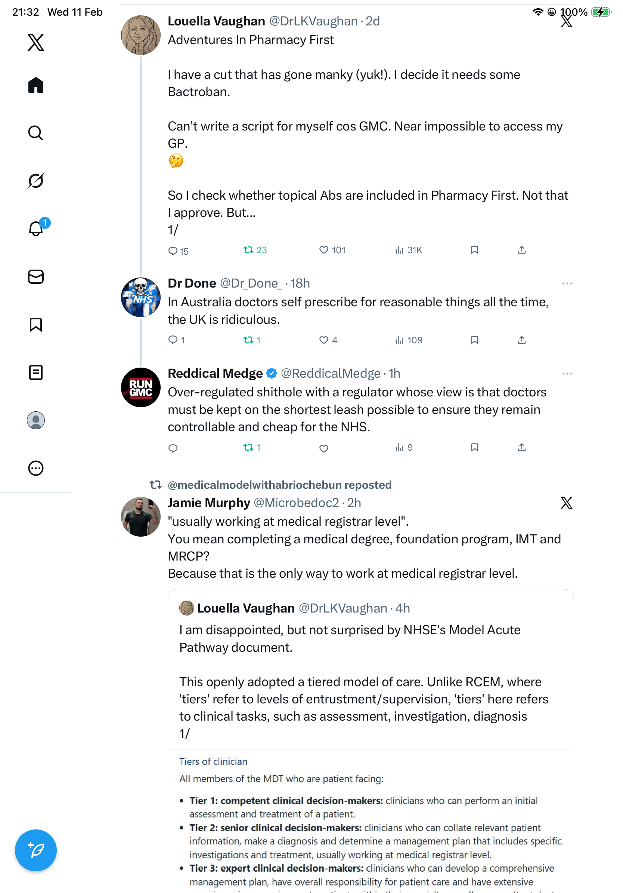
Task: Tap the compose new post button
Action: pyautogui.click(x=36, y=850)
